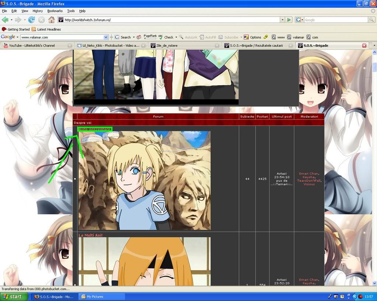Open the Back button history dropdown arrow
The height and width of the screenshot is (301, 377).
pos(11,20)
